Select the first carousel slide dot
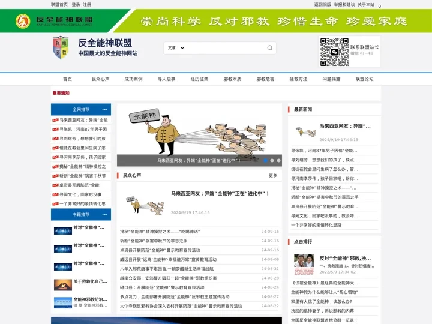The image size is (432, 324). point(266,160)
